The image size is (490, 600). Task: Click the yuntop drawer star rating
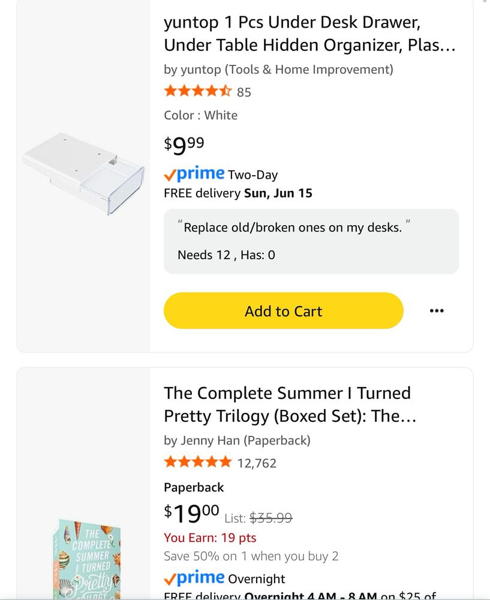click(197, 92)
